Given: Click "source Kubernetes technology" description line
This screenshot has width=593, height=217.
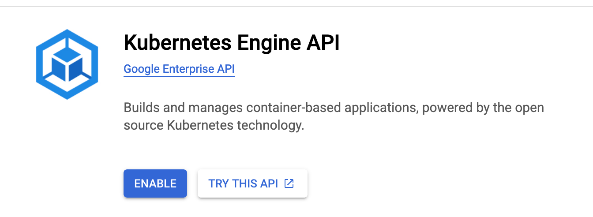Looking at the screenshot, I should click(214, 126).
